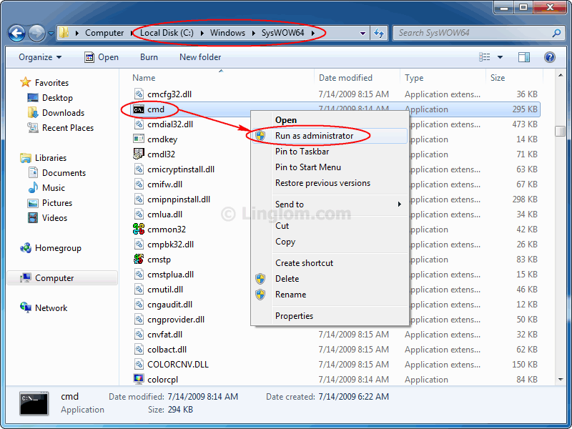Select the cmicryptinstall.dll file icon
572x429 pixels.
(139, 169)
